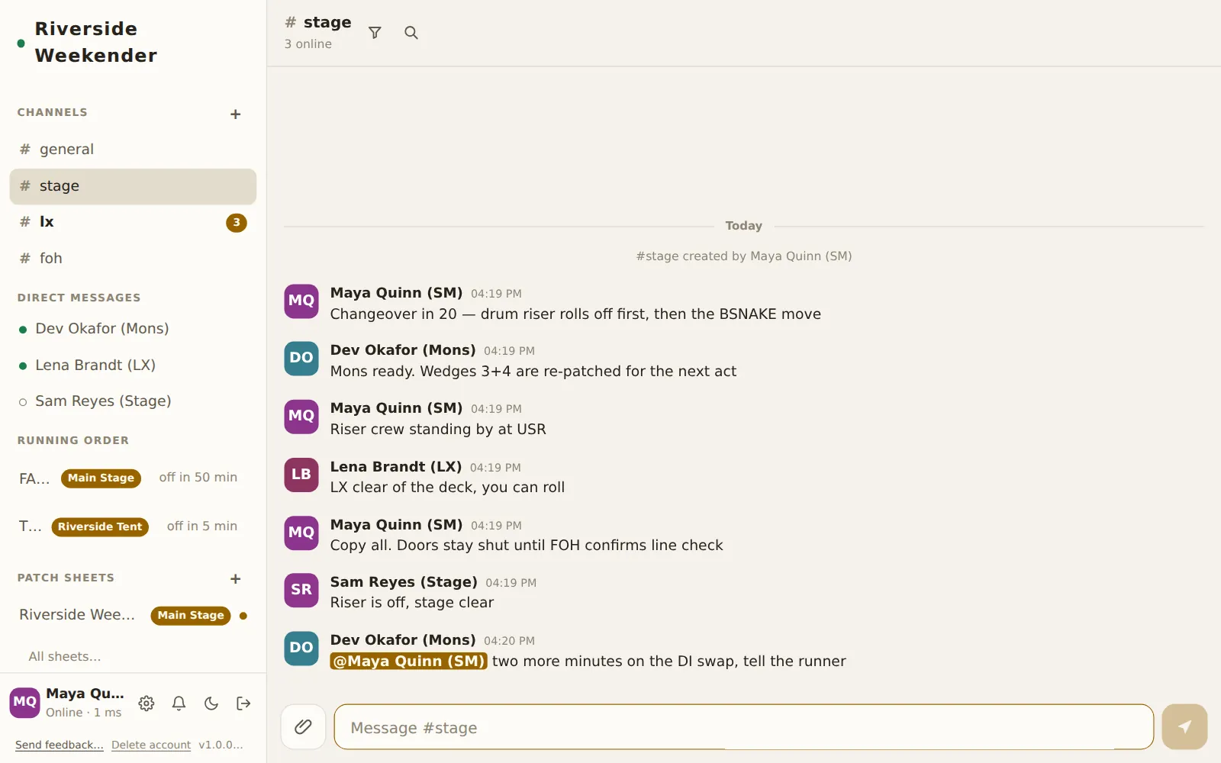
Task: Click the '3 online' channel status
Action: [x=308, y=44]
